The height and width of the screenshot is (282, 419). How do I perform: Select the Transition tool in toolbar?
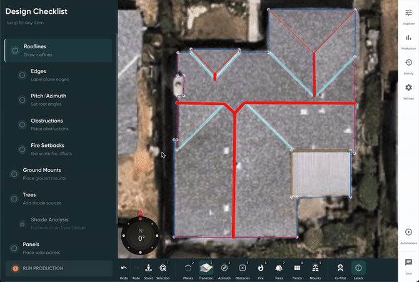(x=206, y=269)
